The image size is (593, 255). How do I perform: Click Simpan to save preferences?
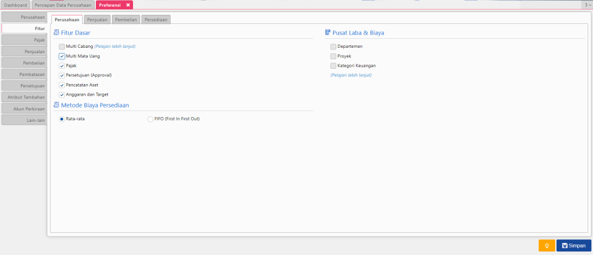click(x=573, y=245)
